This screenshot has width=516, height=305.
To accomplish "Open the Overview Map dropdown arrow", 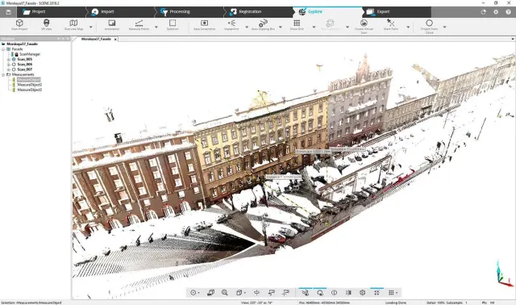I will point(91,27).
